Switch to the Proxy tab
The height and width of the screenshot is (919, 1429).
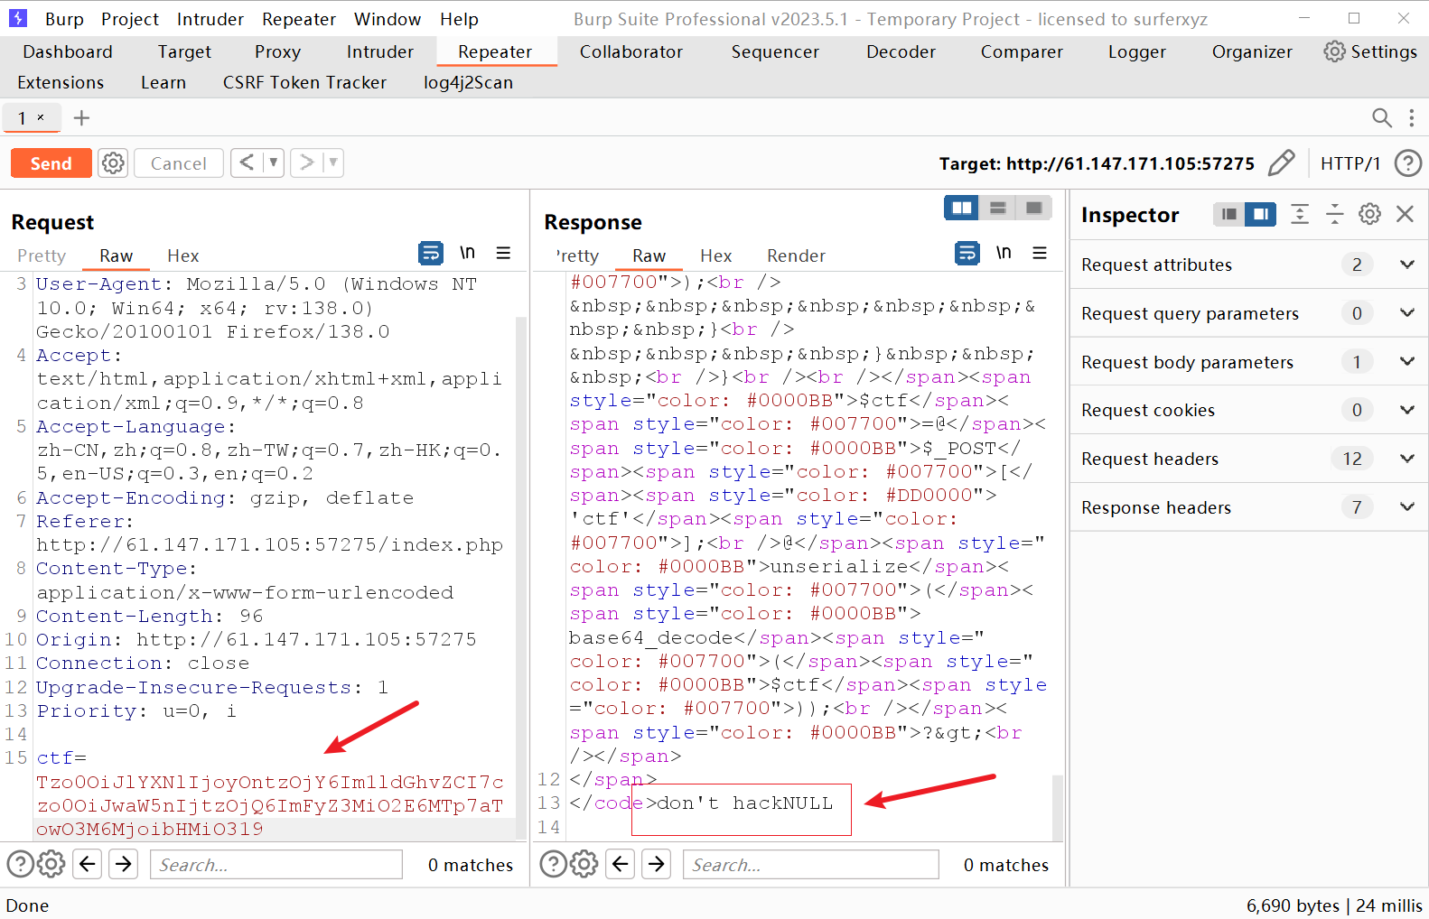tap(277, 51)
